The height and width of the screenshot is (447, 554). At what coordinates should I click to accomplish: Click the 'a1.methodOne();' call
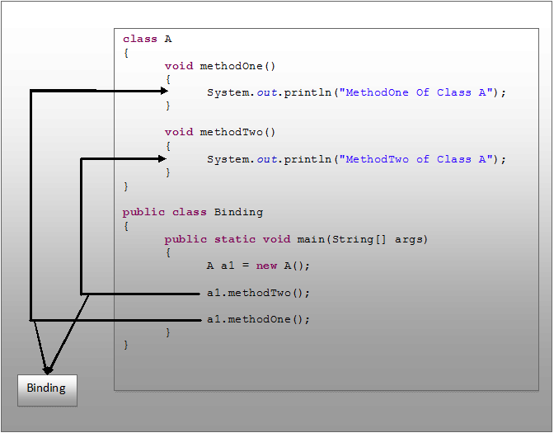[258, 319]
